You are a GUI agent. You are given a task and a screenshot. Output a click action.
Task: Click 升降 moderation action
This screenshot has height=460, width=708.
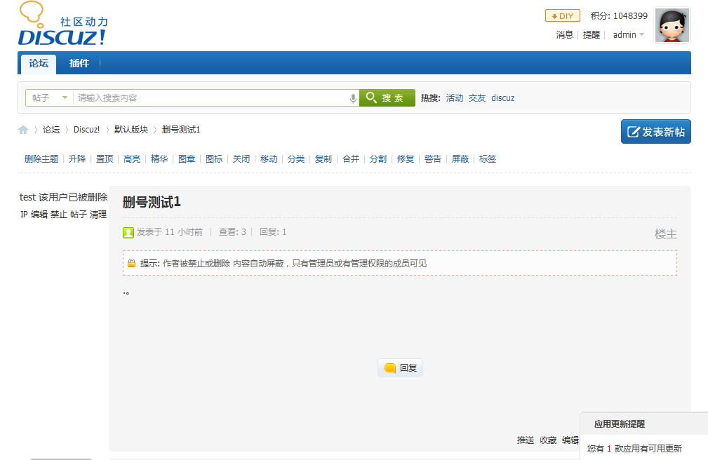(77, 159)
